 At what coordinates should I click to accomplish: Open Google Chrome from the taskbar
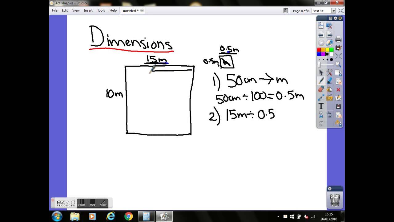128,216
